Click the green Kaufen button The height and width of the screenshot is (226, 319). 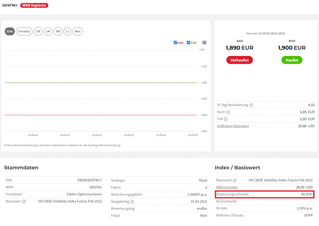click(292, 60)
